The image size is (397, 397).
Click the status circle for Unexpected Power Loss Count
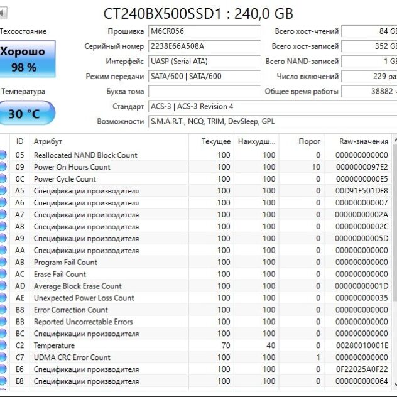pyautogui.click(x=3, y=298)
